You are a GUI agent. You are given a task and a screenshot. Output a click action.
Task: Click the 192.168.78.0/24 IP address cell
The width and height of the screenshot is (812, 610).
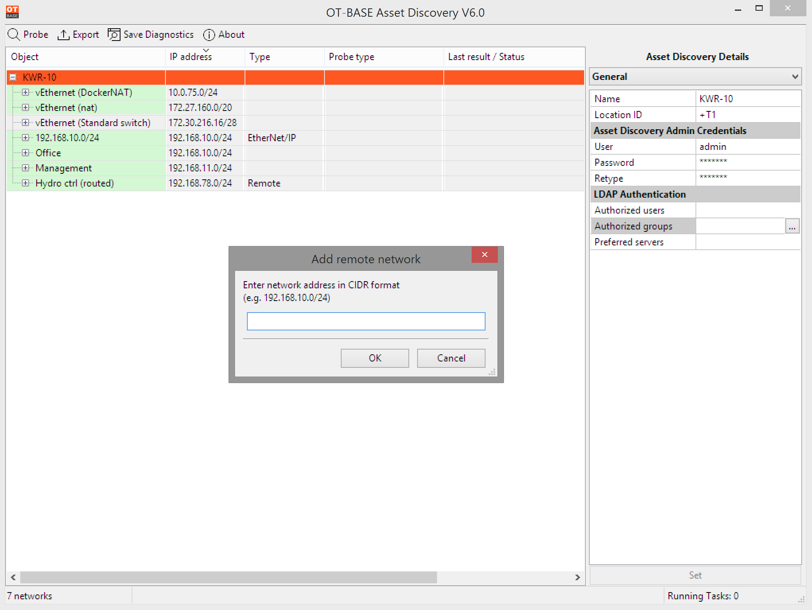[x=205, y=183]
